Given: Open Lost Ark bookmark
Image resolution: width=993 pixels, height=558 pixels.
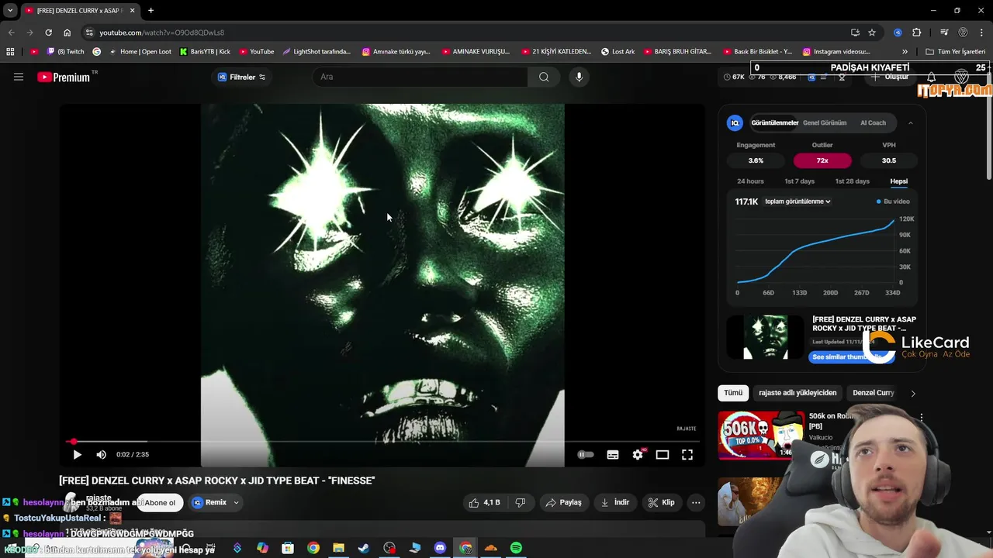Looking at the screenshot, I should (618, 52).
